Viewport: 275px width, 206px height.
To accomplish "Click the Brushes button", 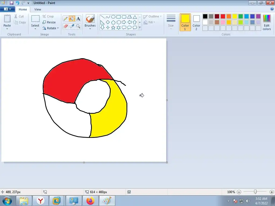I will (x=90, y=21).
